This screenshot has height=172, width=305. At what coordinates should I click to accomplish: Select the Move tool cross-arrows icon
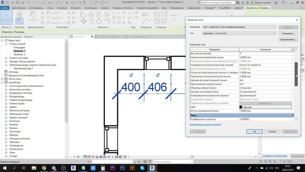[84, 21]
